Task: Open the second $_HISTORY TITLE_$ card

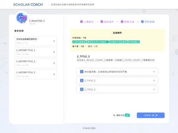Action: point(36,52)
